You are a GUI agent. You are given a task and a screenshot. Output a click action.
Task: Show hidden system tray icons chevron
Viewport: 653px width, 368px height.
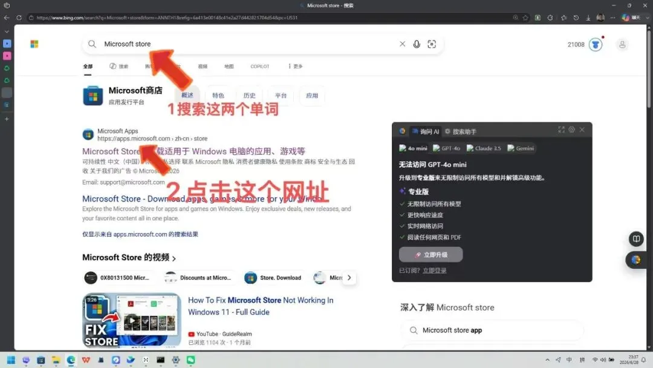coord(547,360)
